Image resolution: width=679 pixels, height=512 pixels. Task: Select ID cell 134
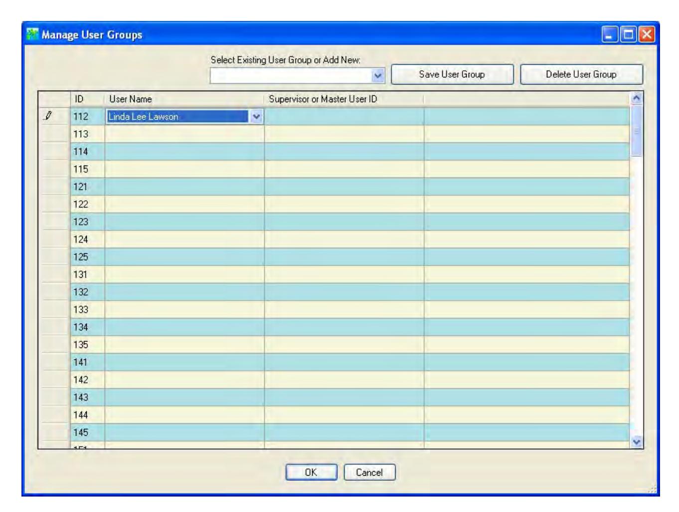[87, 327]
